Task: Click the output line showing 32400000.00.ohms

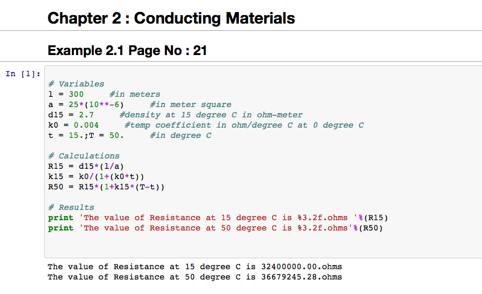Action: [195, 267]
